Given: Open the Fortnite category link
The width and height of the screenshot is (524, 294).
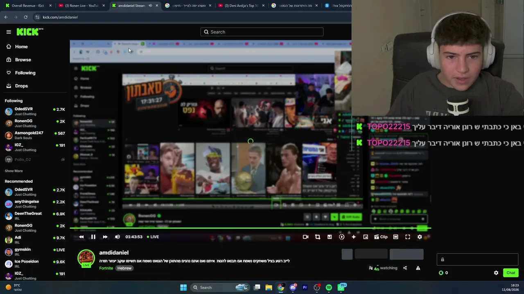Looking at the screenshot, I should point(106,268).
